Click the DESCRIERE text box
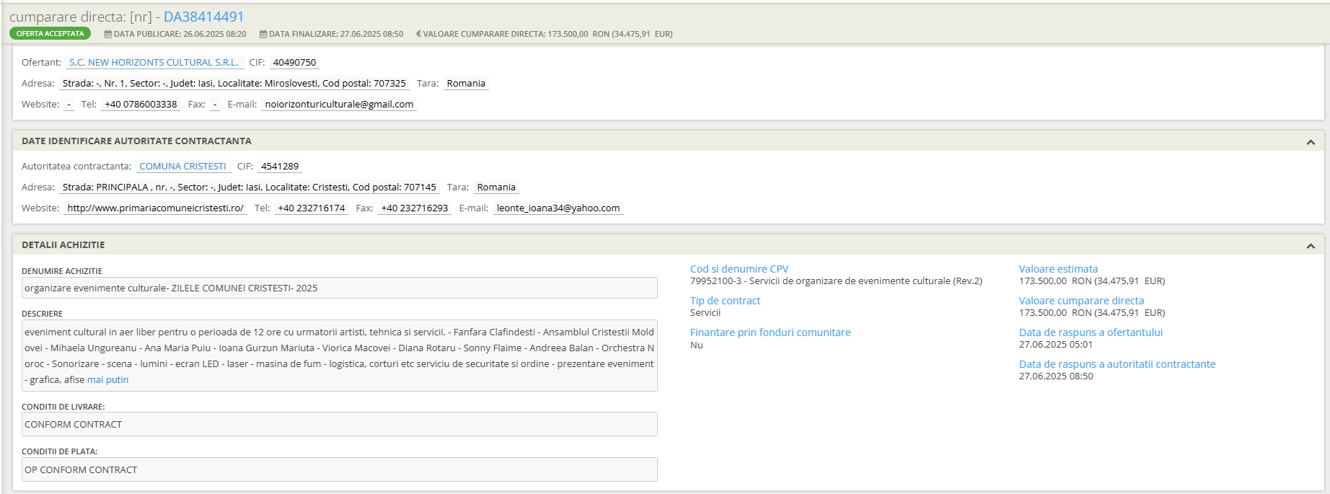This screenshot has width=1330, height=494. [340, 356]
